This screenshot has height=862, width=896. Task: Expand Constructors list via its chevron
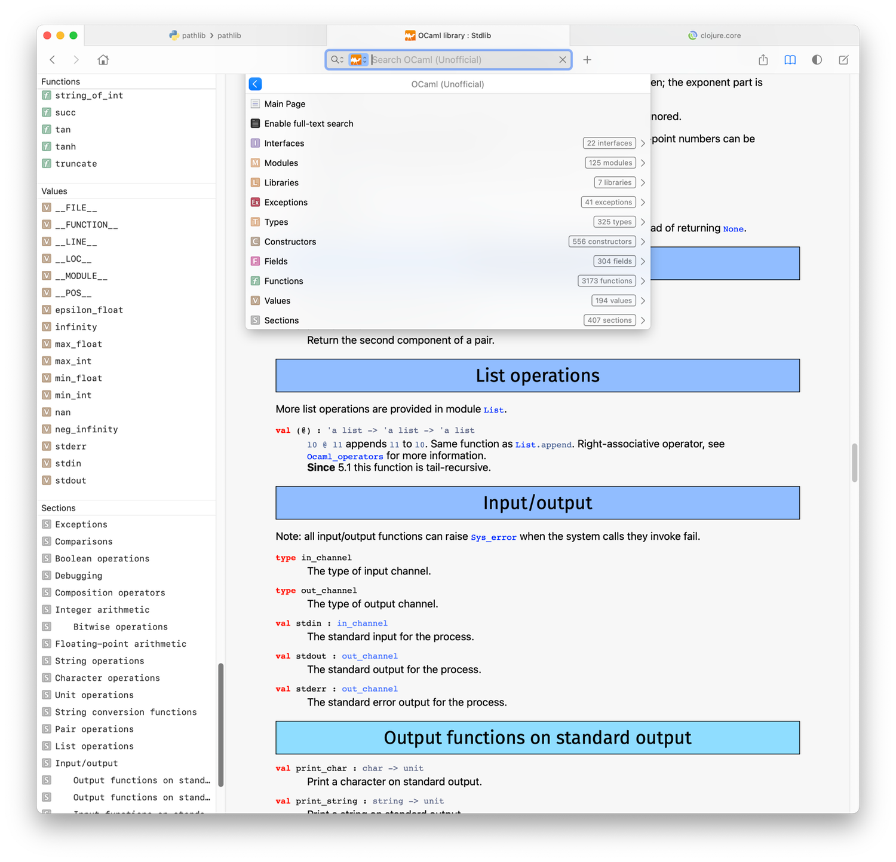point(643,242)
